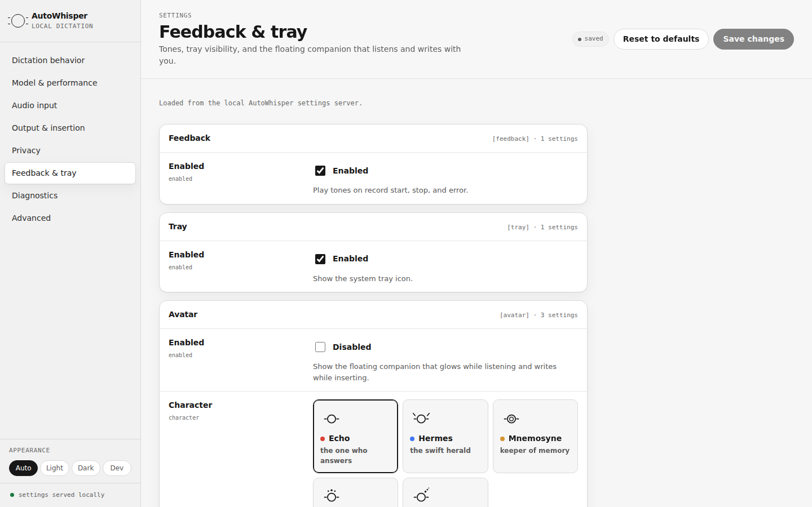Click the Hermes blue color dot
The width and height of the screenshot is (812, 507).
click(x=412, y=439)
